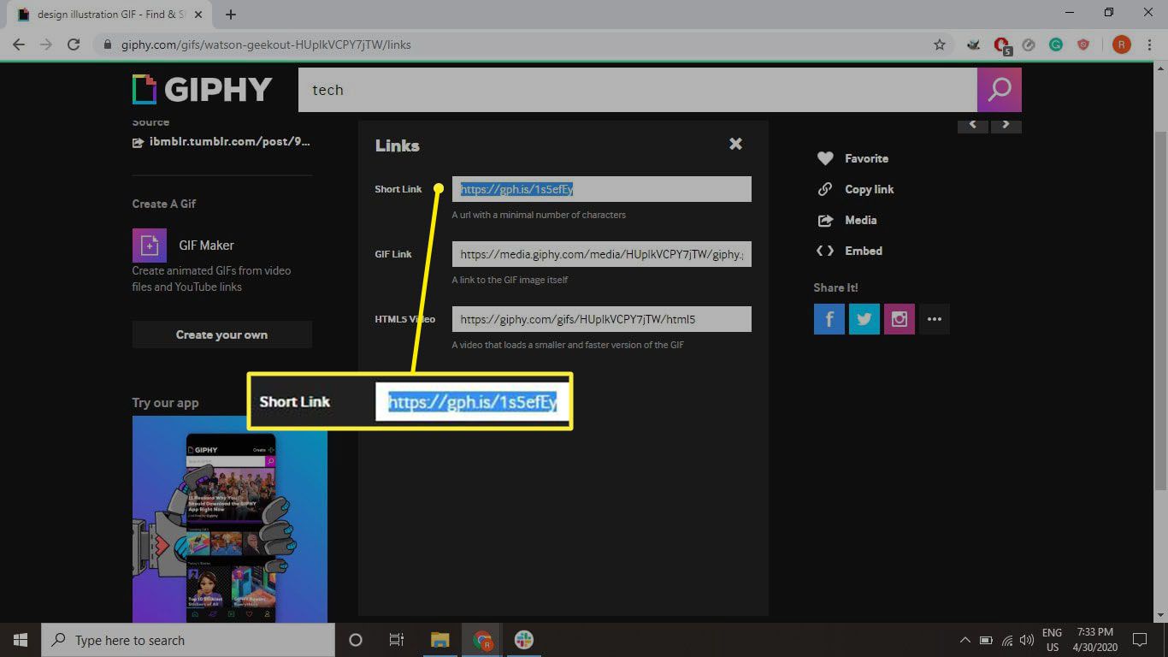Screen dimensions: 1168x657
Task: Click the purple search magnifier button
Action: tap(999, 90)
